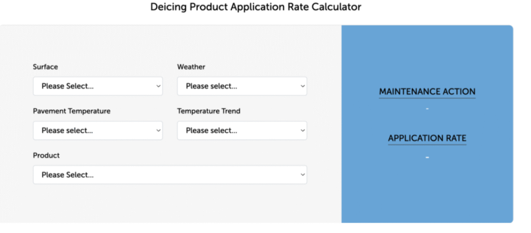Click the chevron arrow on Pavement Temperature select
This screenshot has width=531, height=233.
click(159, 131)
